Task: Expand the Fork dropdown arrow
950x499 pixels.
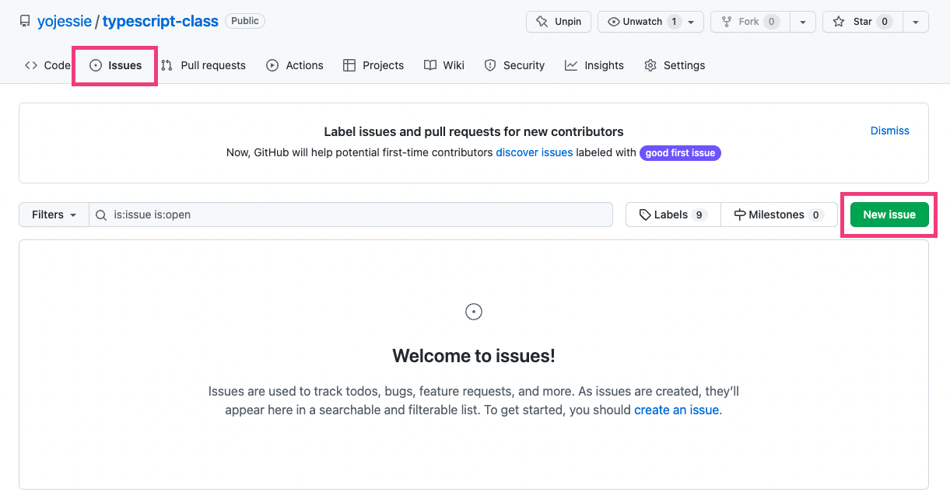Action: click(x=803, y=22)
